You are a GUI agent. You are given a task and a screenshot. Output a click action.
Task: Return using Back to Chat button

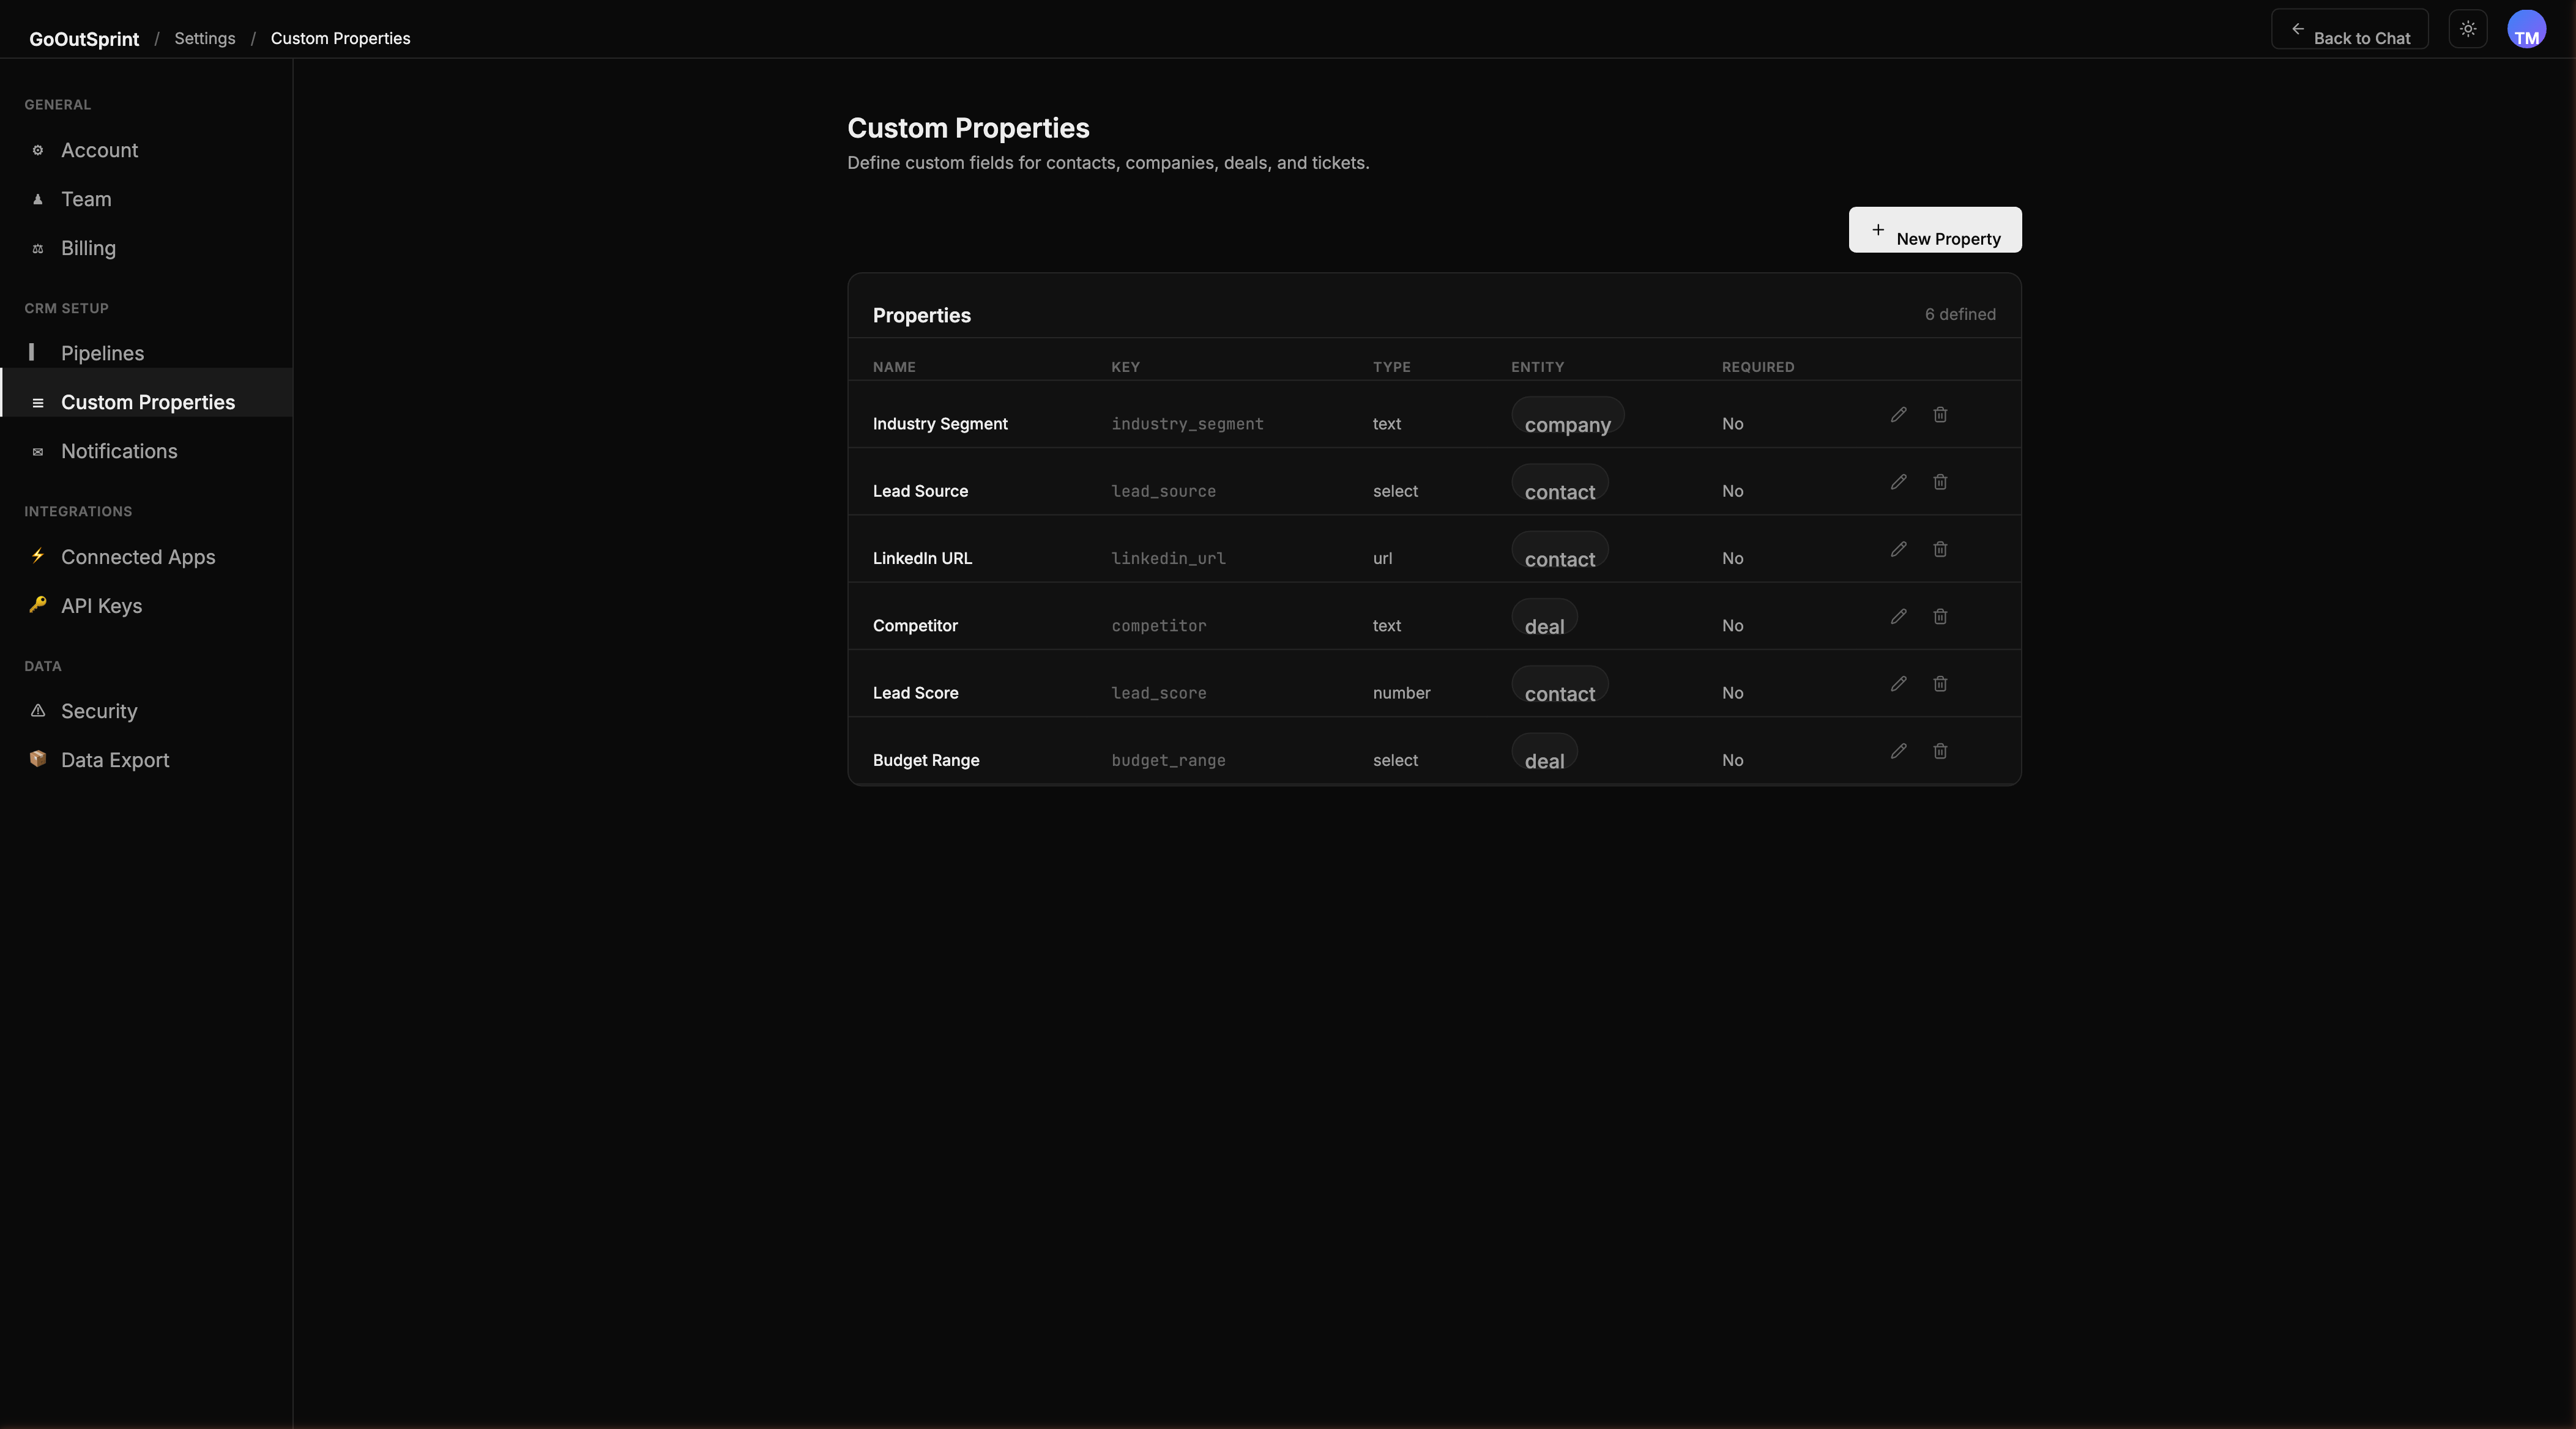coord(2349,30)
